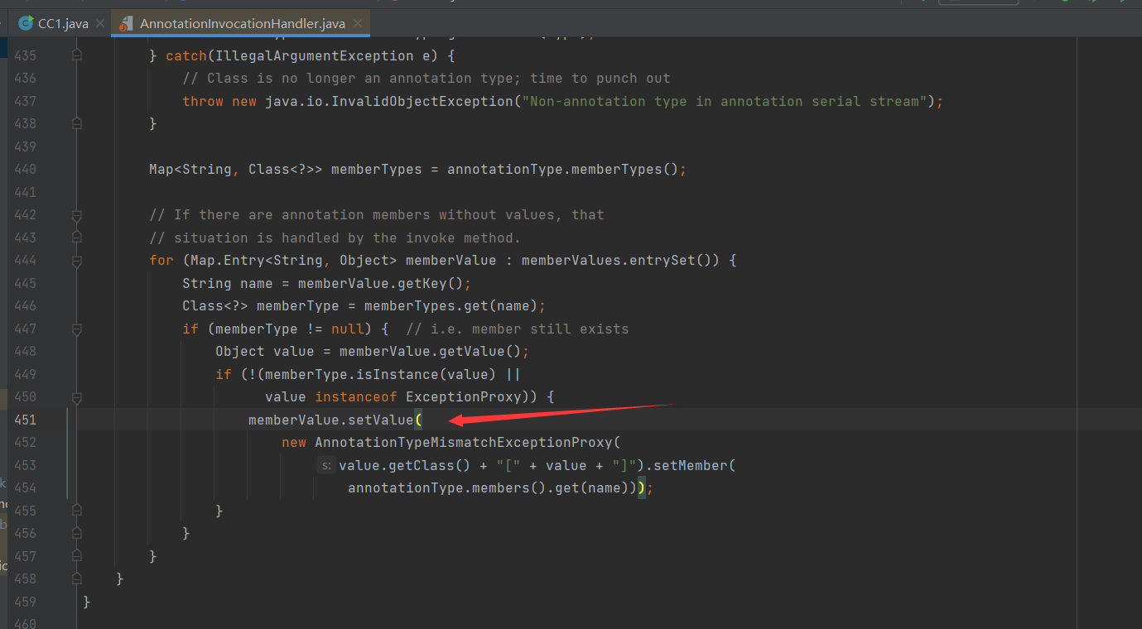The image size is (1142, 629).
Task: Toggle breakpoint on line number 445
Action: tap(25, 283)
